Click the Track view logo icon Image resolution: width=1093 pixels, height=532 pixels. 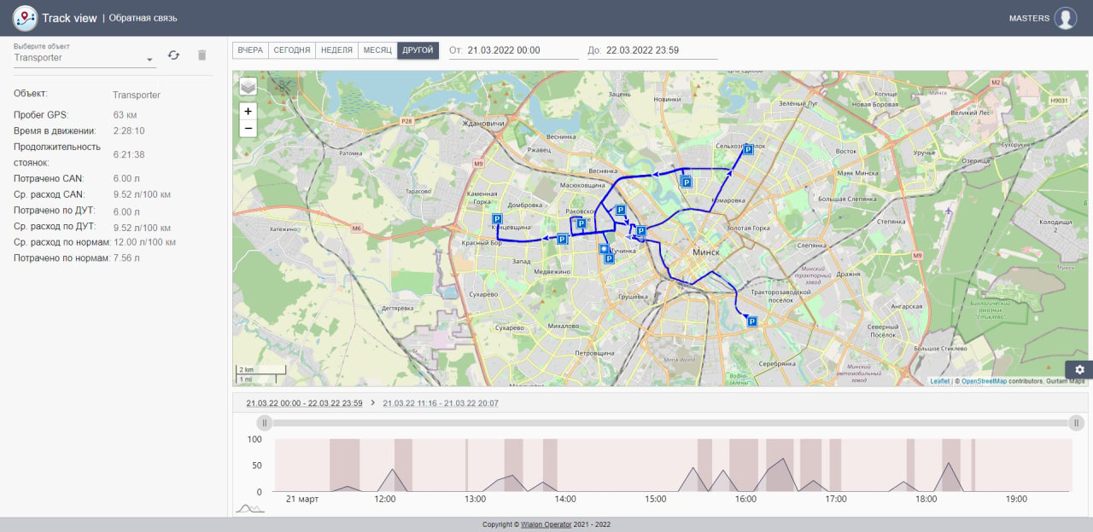coord(25,18)
